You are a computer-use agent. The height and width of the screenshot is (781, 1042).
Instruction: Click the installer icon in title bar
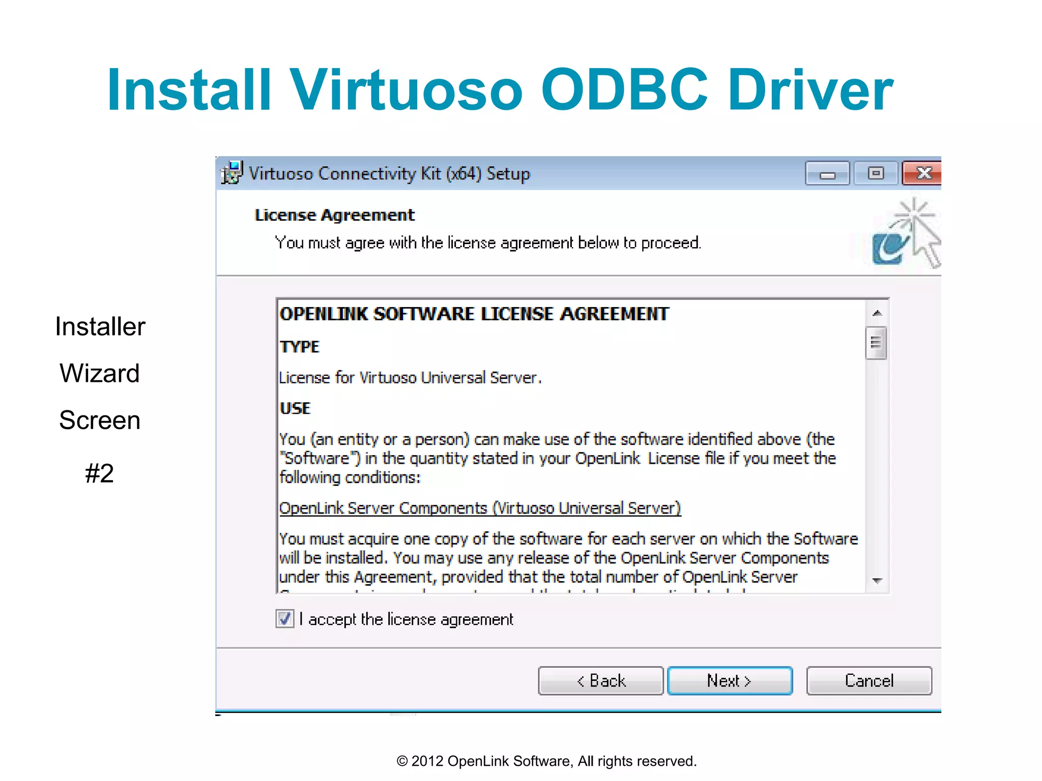coord(231,173)
